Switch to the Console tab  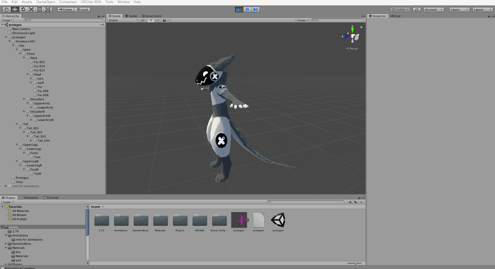(x=51, y=198)
